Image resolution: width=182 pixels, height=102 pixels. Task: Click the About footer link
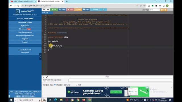[11, 92]
